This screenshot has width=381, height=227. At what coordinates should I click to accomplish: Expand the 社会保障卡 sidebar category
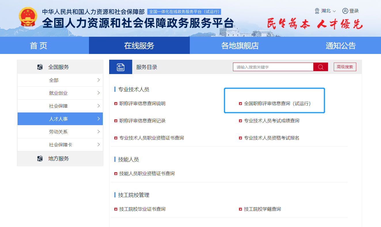pos(60,145)
